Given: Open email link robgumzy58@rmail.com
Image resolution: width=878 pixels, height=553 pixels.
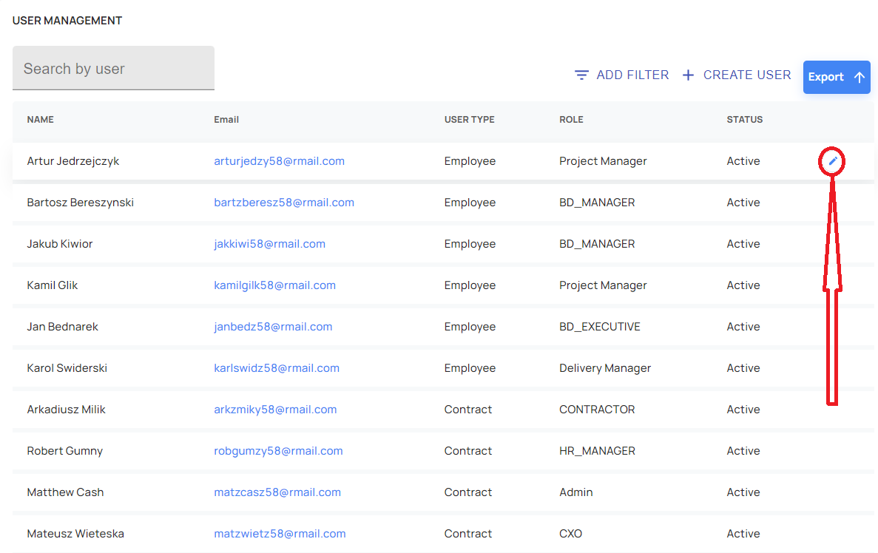Looking at the screenshot, I should pos(278,451).
